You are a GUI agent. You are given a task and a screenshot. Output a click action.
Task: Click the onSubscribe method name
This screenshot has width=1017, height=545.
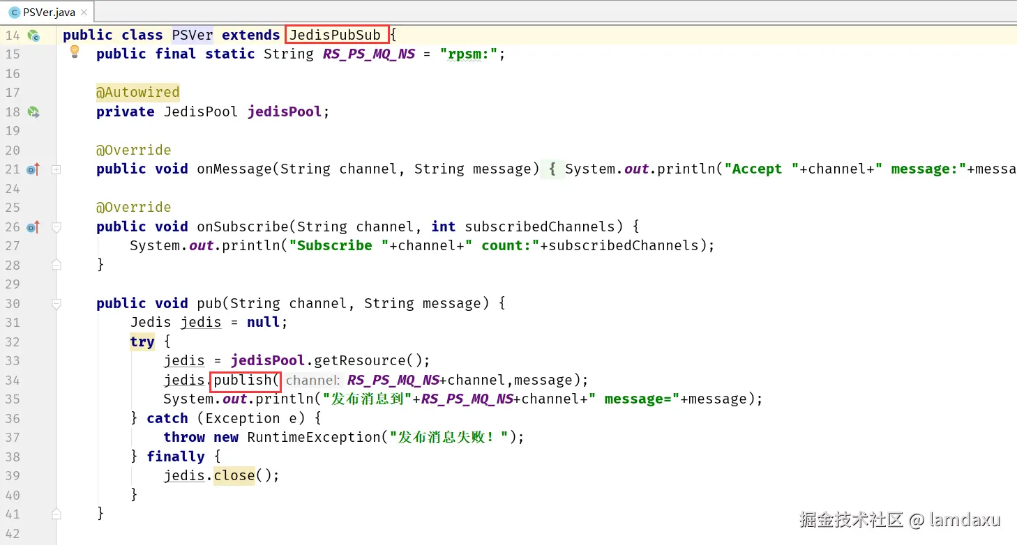coord(243,227)
